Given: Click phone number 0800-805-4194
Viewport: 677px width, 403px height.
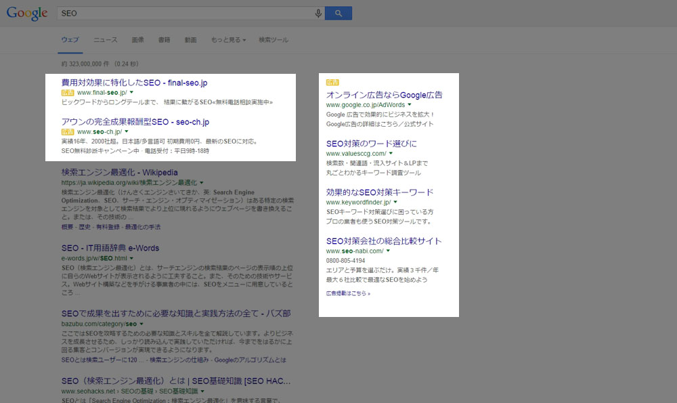Looking at the screenshot, I should pyautogui.click(x=345, y=261).
